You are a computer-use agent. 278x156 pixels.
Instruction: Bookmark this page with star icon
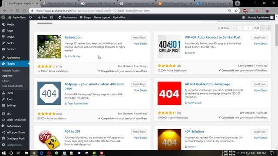[x=236, y=10]
